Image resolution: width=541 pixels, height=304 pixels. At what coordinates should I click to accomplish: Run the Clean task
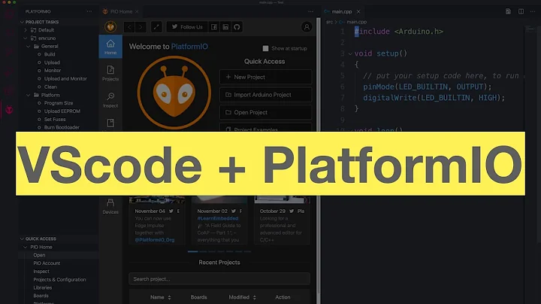(x=50, y=87)
